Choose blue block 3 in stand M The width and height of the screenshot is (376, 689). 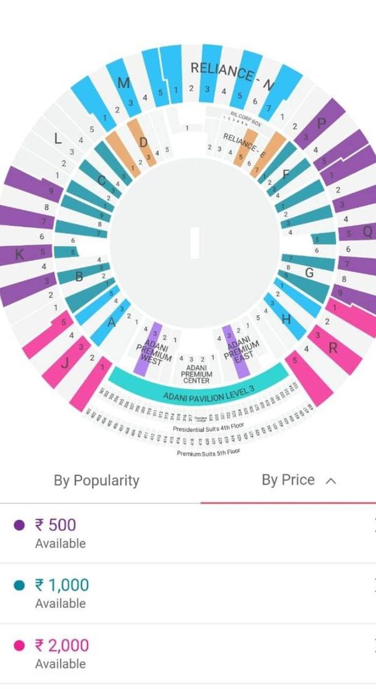point(124,87)
